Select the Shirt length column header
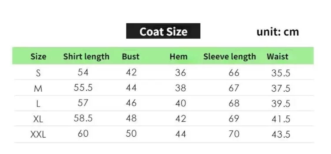Screen dimensions: 331x154 point(86,57)
